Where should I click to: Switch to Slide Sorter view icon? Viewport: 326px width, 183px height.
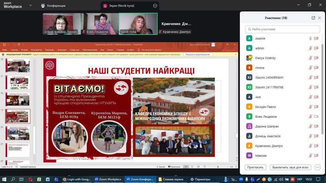coord(193,167)
